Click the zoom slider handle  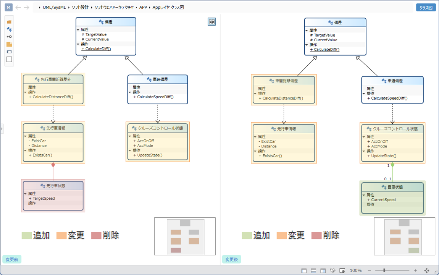tap(384, 270)
